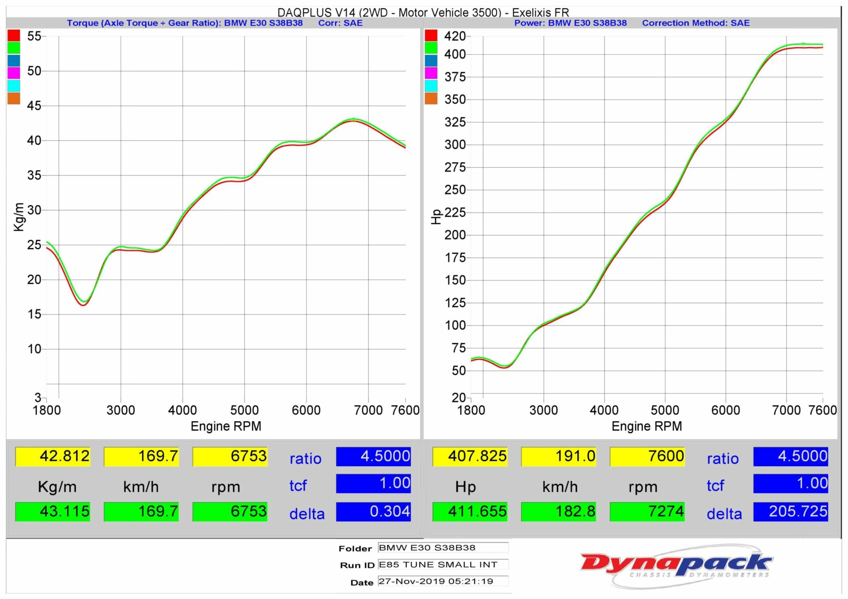Click the Date field

pyautogui.click(x=443, y=581)
